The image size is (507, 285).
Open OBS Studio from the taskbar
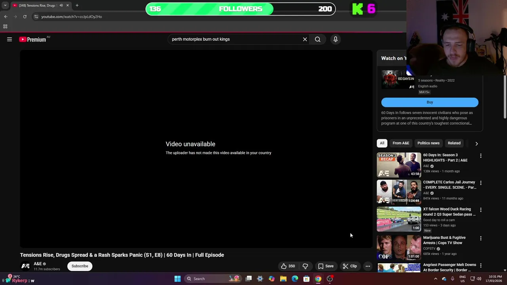click(330, 279)
